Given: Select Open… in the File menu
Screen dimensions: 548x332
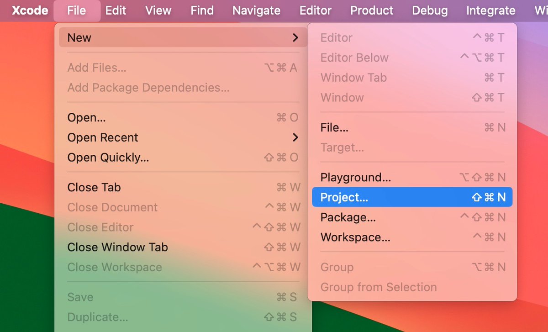Looking at the screenshot, I should (x=183, y=117).
